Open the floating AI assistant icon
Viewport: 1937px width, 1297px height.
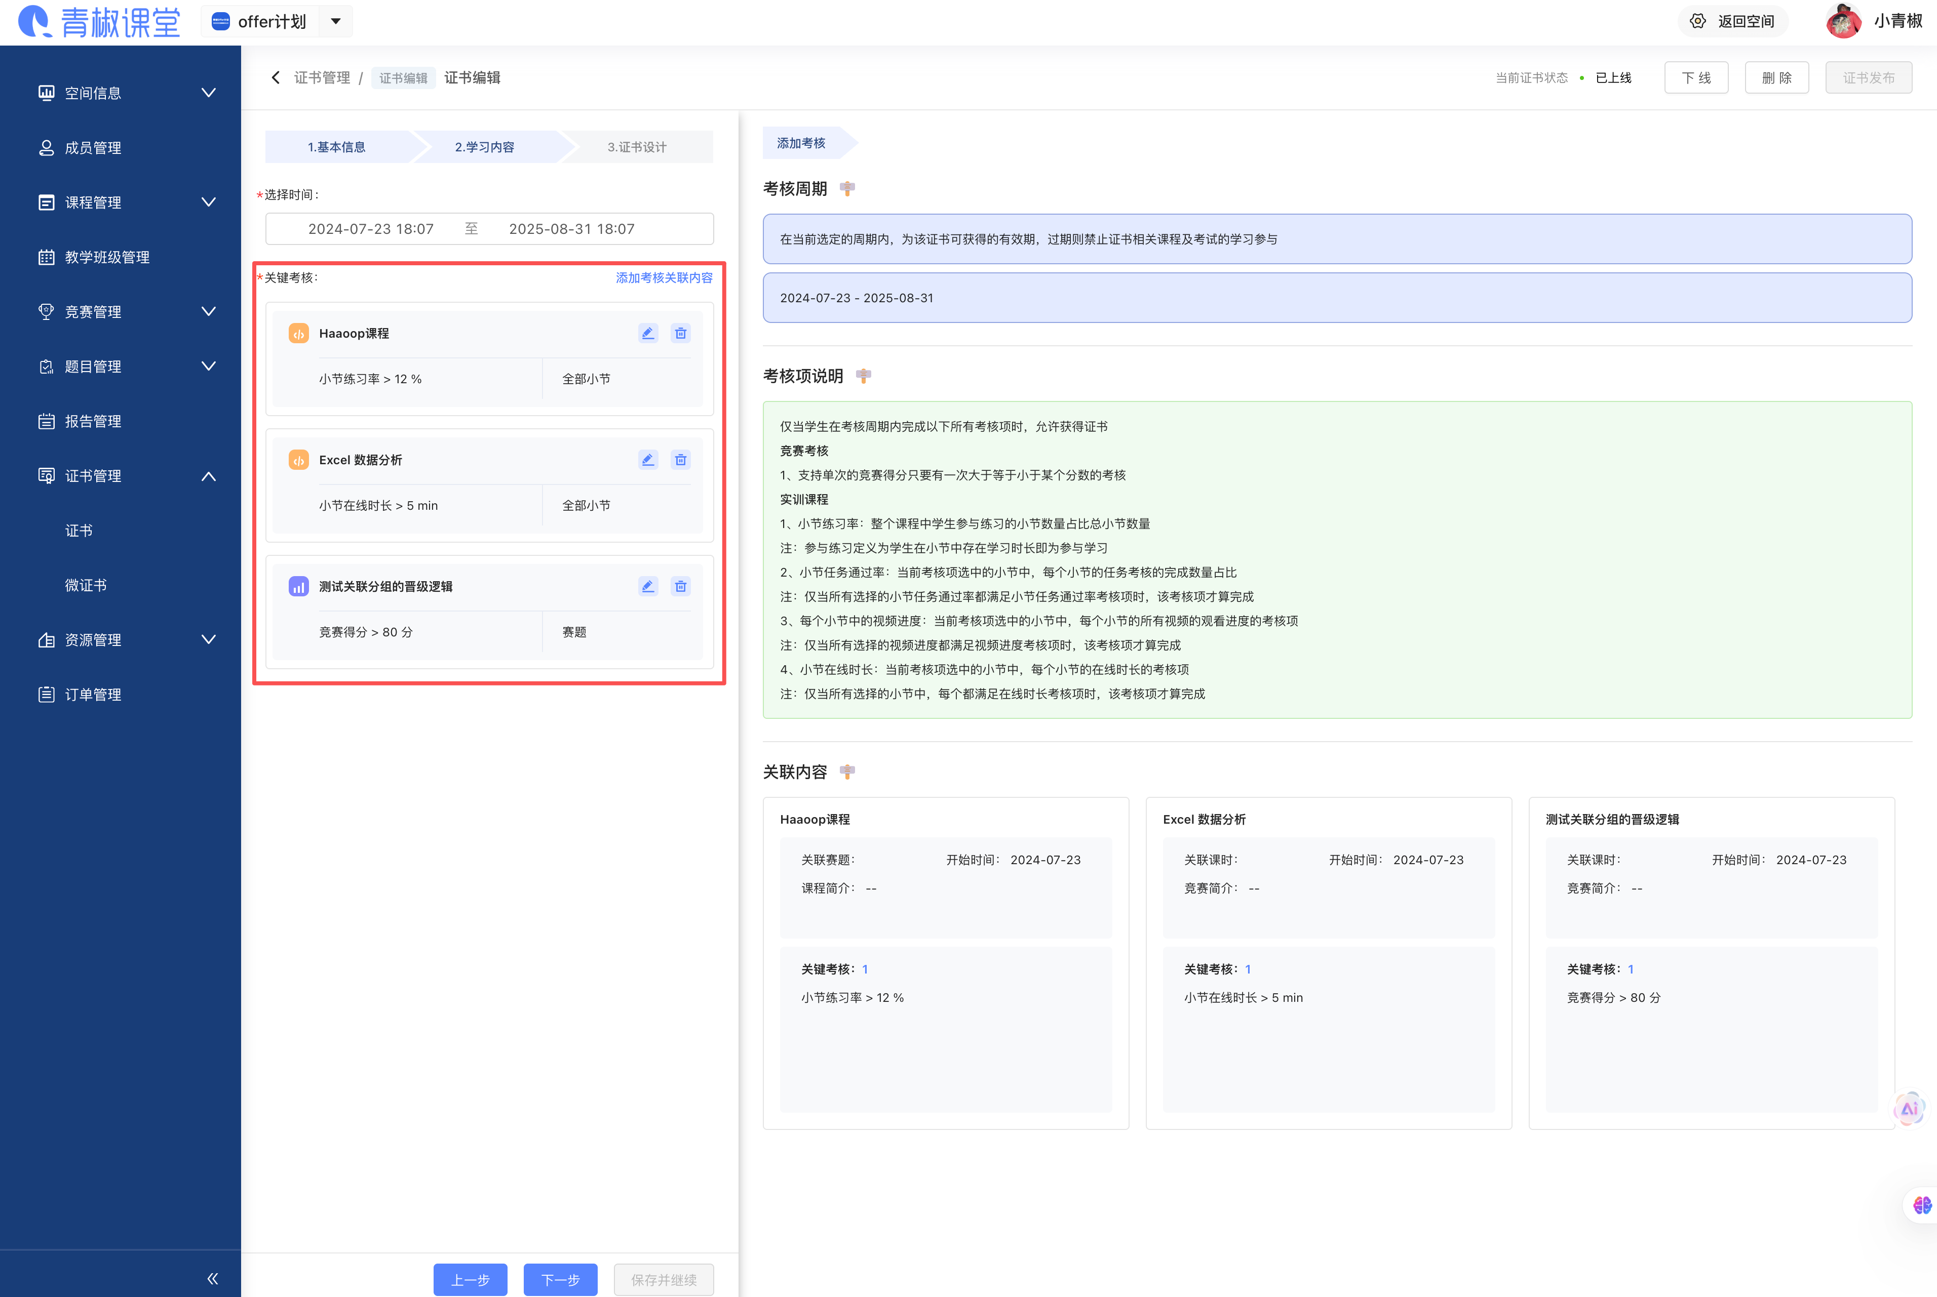click(1909, 1109)
